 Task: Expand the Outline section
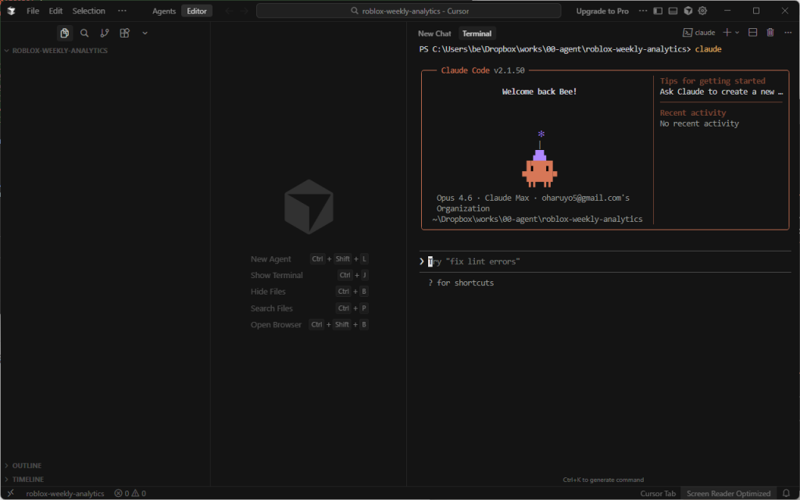click(x=27, y=466)
